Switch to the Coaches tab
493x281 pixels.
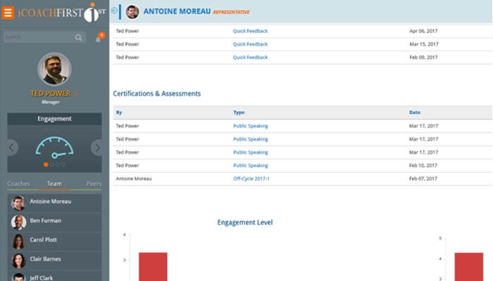(x=19, y=184)
